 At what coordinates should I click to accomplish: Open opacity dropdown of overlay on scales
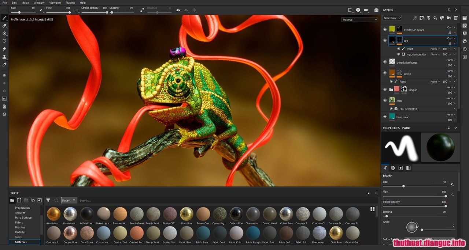pyautogui.click(x=452, y=33)
